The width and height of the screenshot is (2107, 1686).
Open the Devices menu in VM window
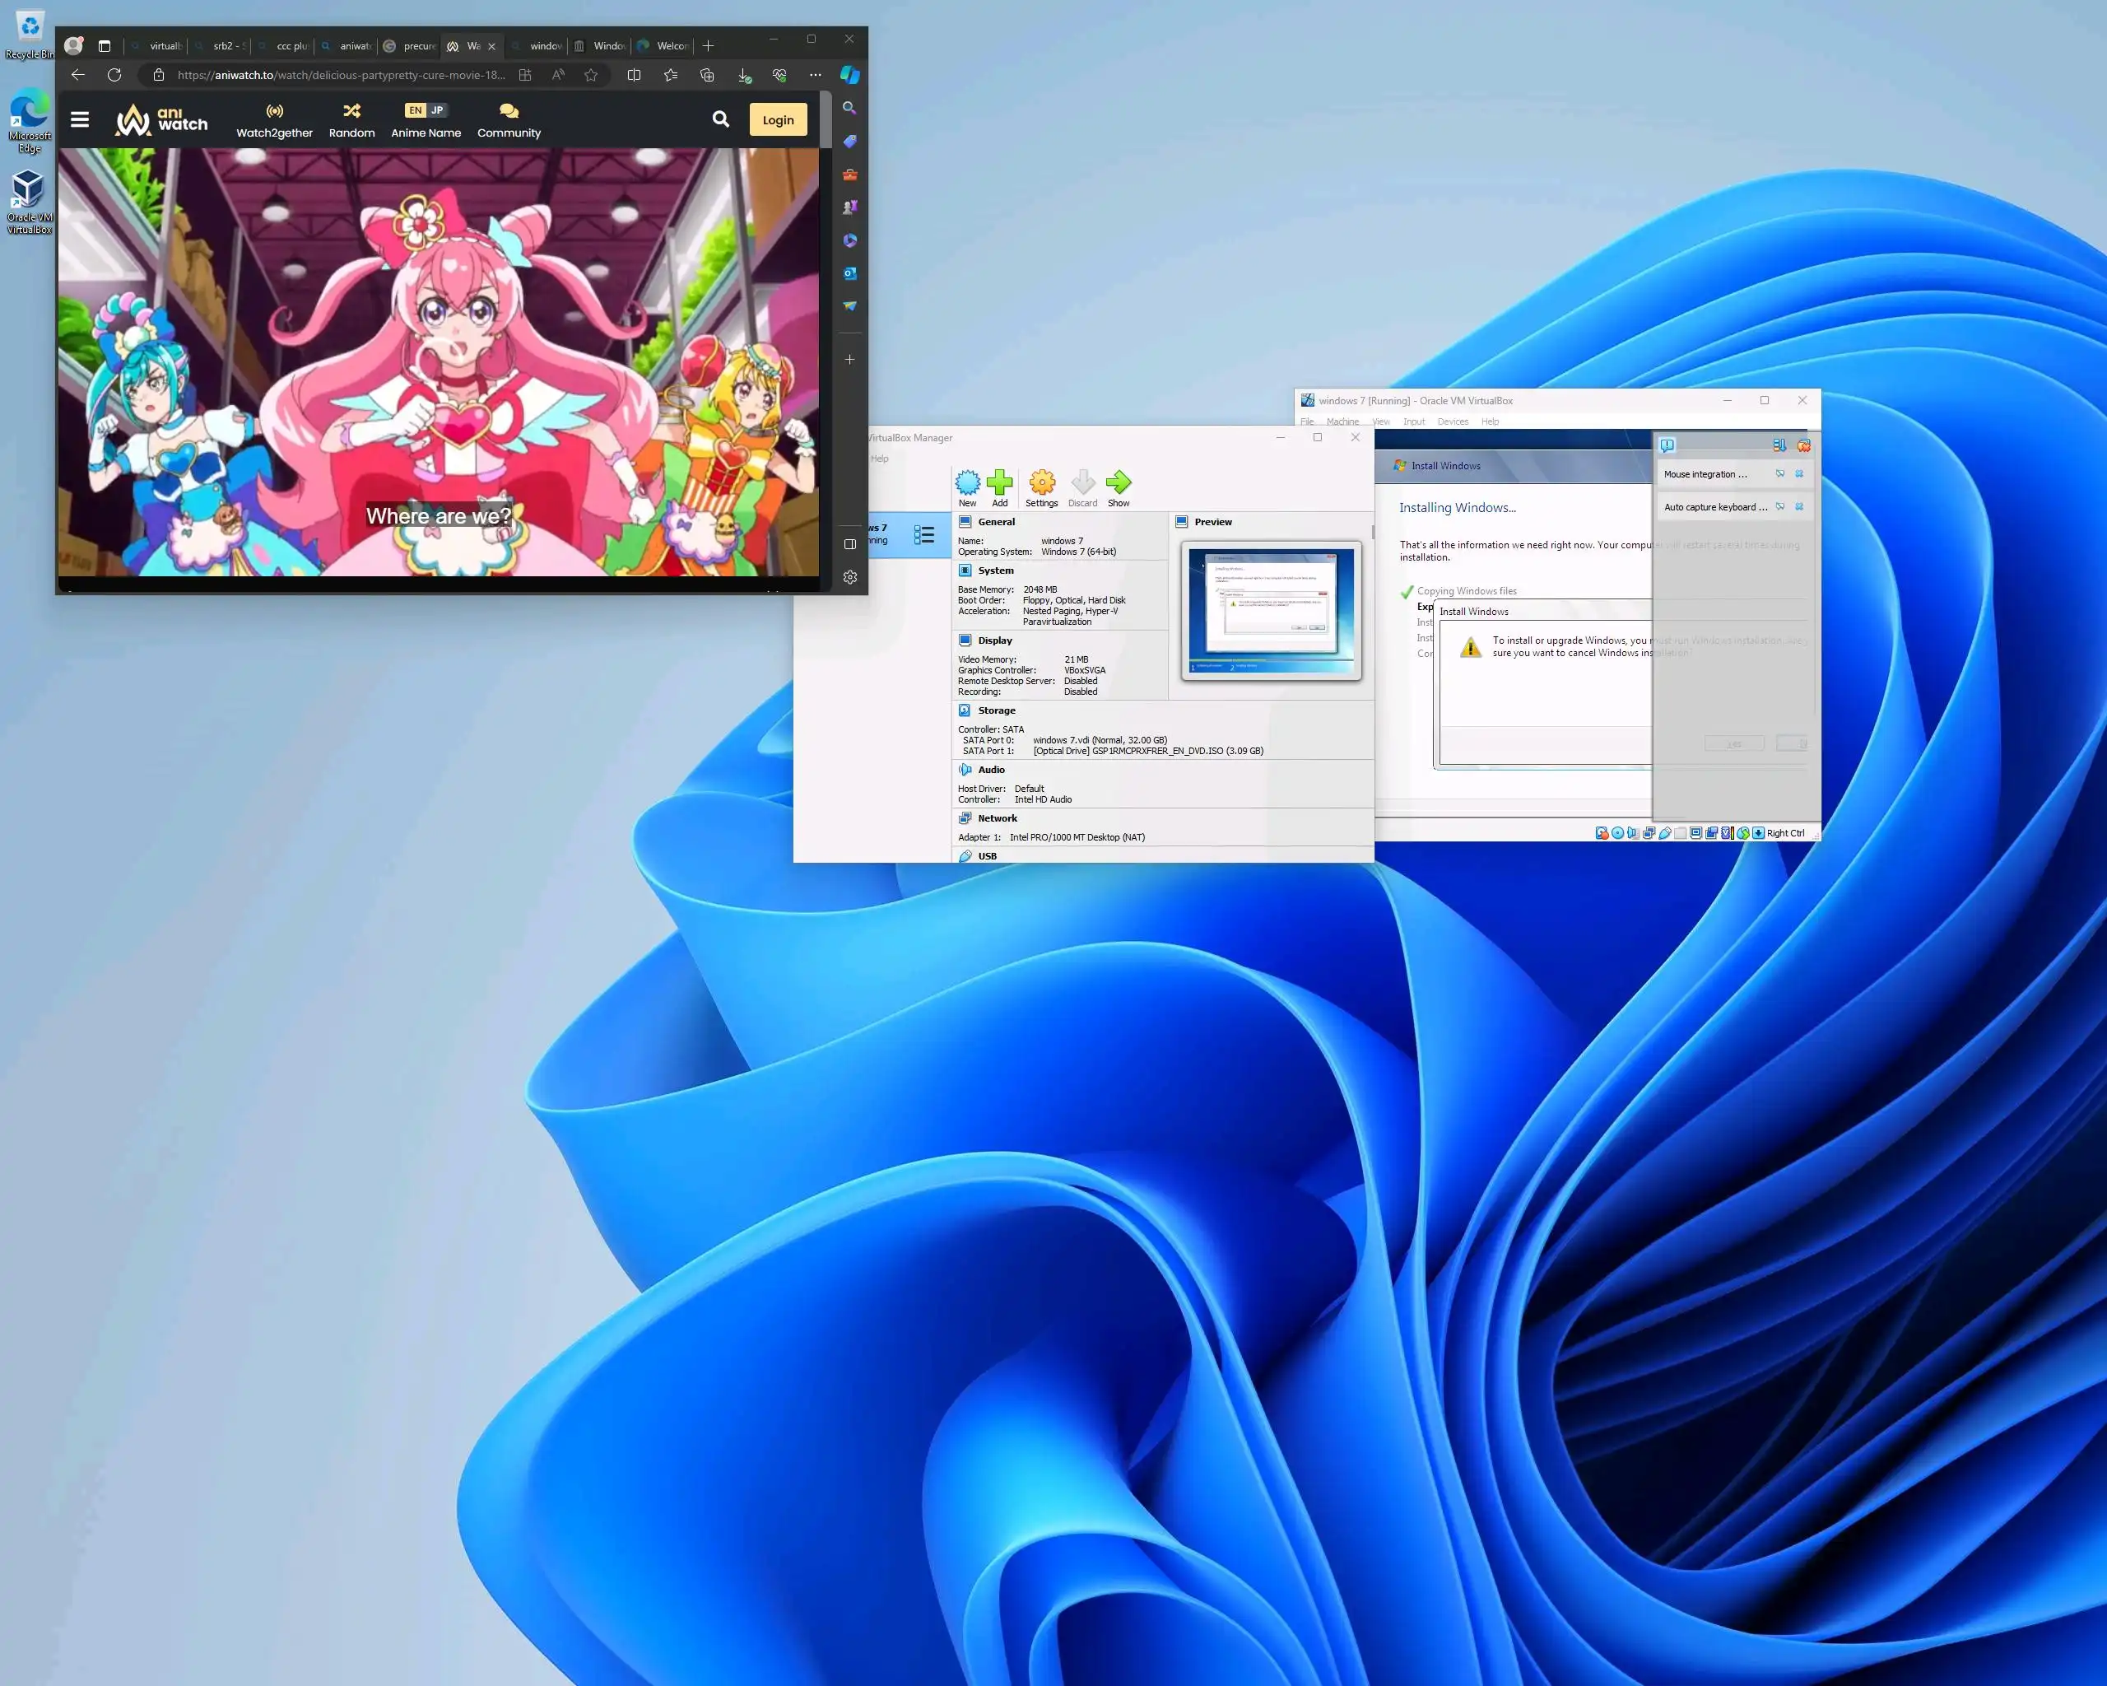tap(1452, 422)
